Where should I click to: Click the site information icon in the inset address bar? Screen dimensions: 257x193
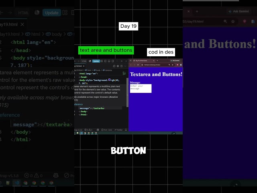point(142,65)
